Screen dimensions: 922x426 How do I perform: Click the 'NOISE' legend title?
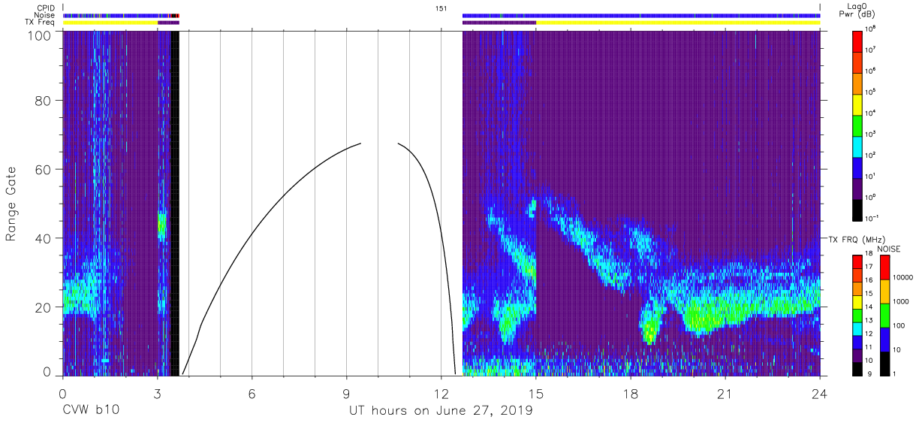coord(890,248)
